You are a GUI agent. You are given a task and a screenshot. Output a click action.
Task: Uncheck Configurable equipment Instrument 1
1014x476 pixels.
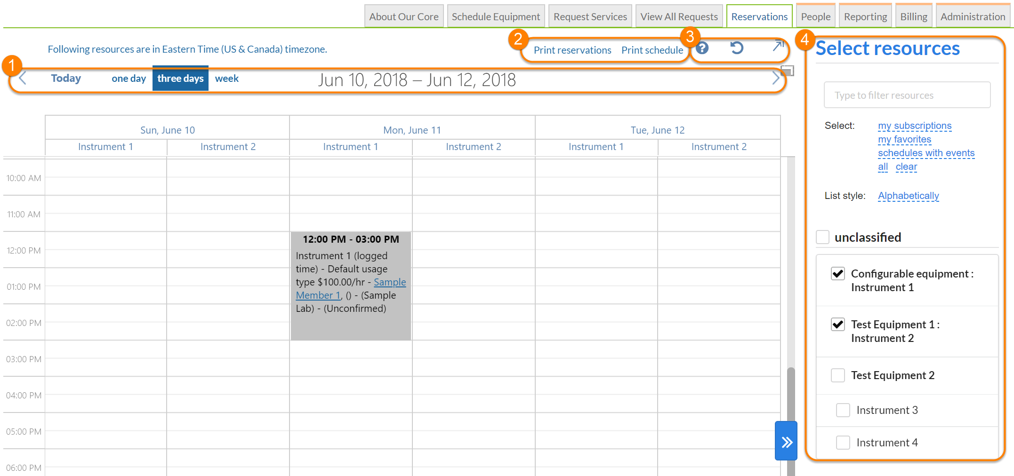[x=838, y=274]
